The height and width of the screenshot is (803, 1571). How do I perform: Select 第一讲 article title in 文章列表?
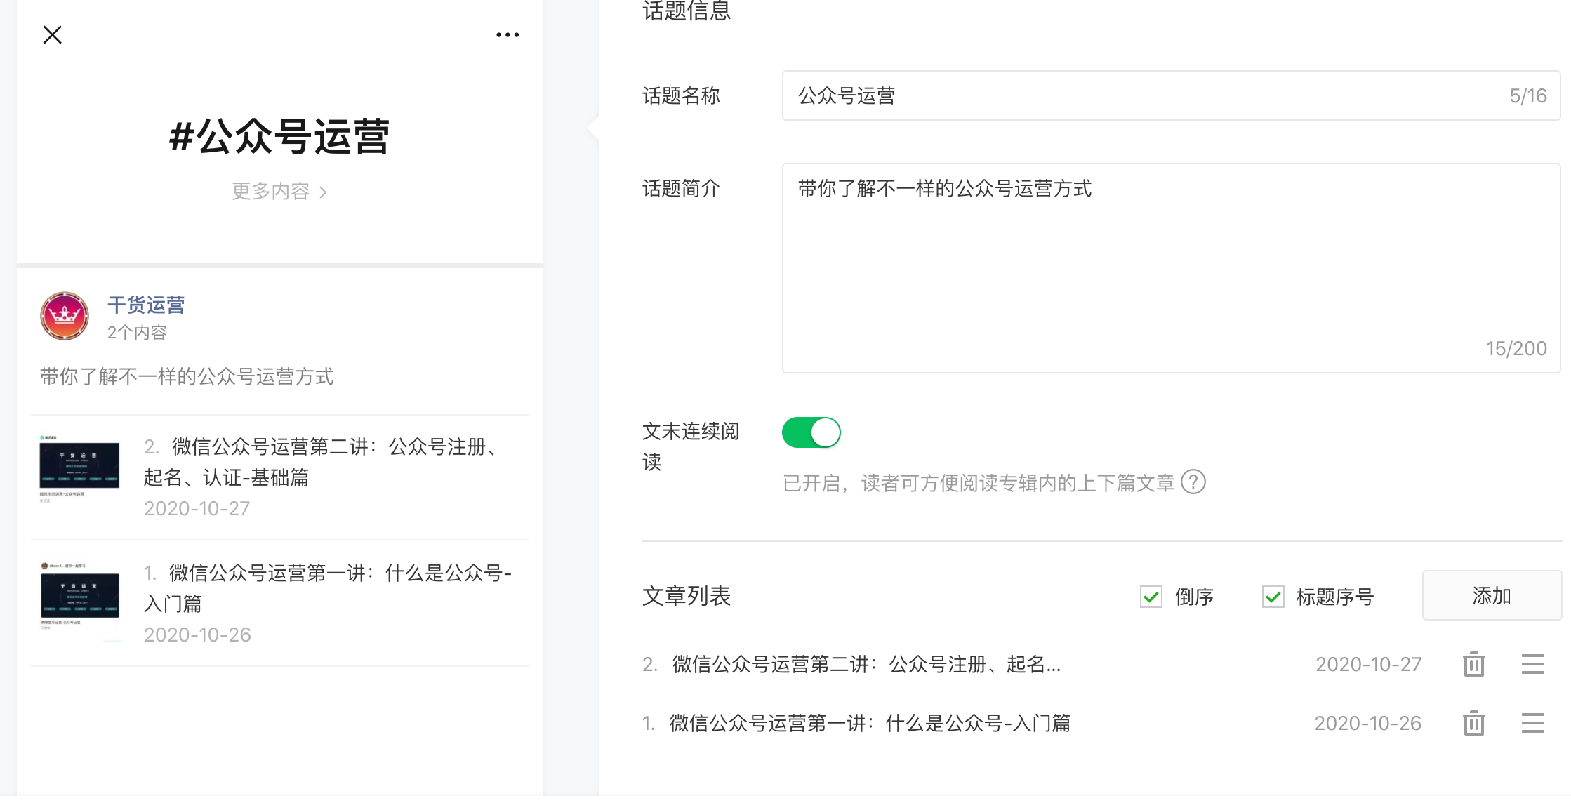click(x=869, y=723)
